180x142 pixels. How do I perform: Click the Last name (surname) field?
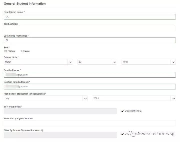(x=90, y=40)
